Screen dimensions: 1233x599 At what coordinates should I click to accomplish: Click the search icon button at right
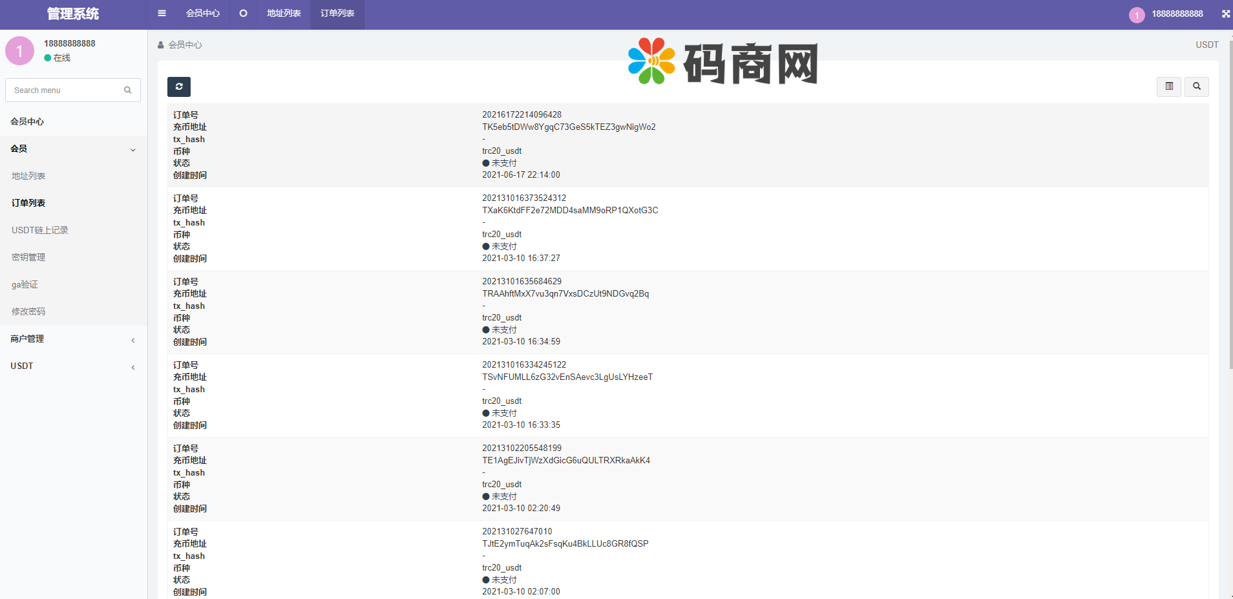click(1196, 87)
